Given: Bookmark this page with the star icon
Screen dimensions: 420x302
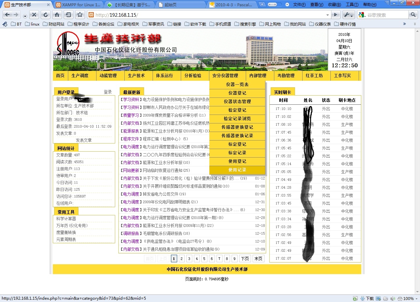Looking at the screenshot, I should point(80,15).
